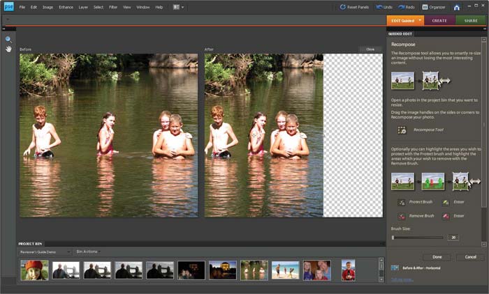Switch to the SHARE tab
The image size is (489, 294).
pos(471,20)
